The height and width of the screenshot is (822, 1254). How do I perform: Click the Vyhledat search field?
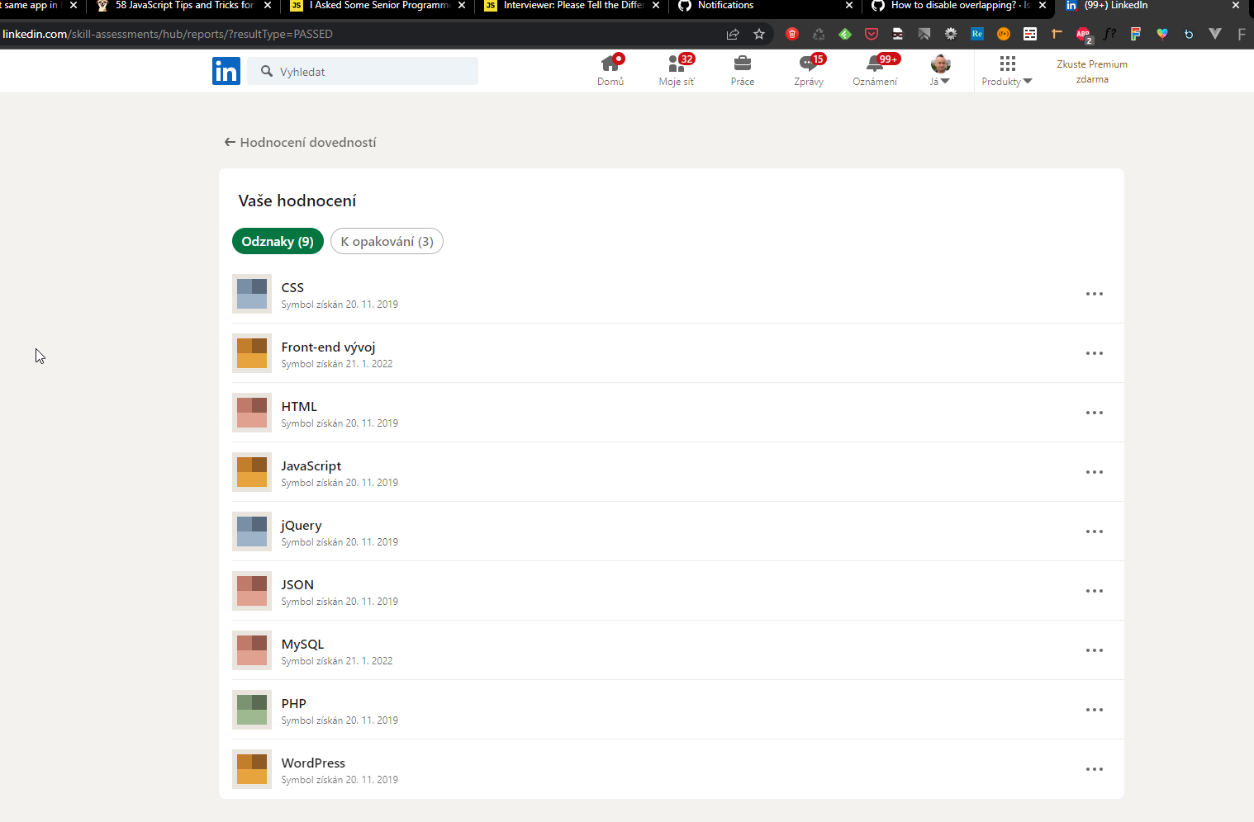(x=363, y=71)
